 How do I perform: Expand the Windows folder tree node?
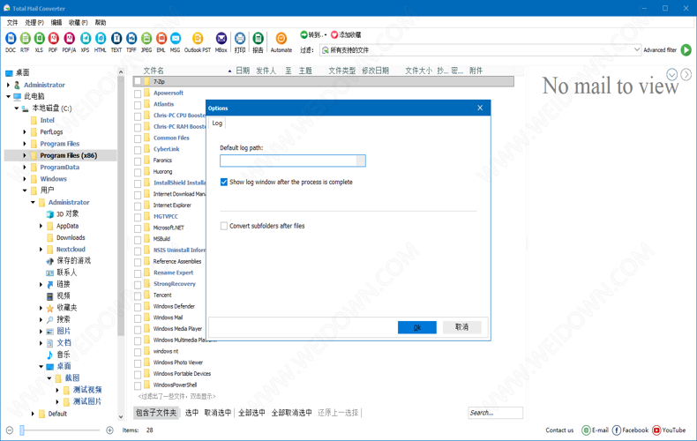click(25, 179)
